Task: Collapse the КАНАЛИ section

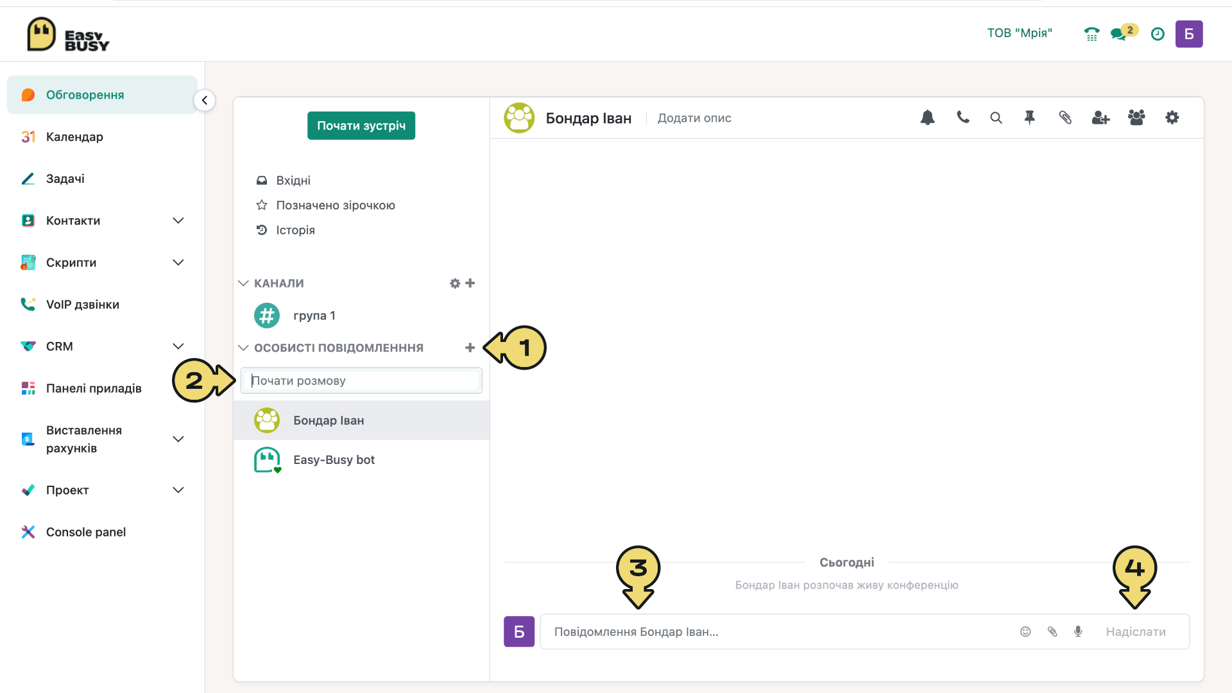Action: pyautogui.click(x=243, y=283)
